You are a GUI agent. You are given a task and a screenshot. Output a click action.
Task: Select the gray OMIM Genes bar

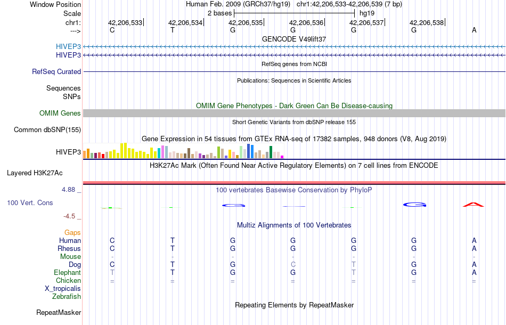(294, 113)
